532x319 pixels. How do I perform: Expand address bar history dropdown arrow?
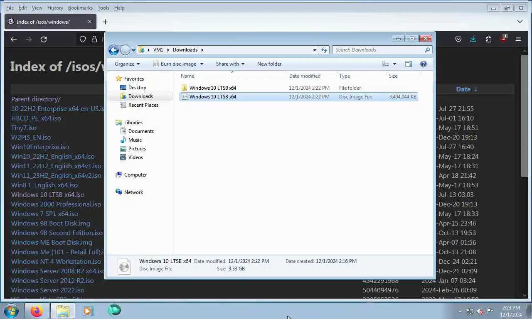315,50
